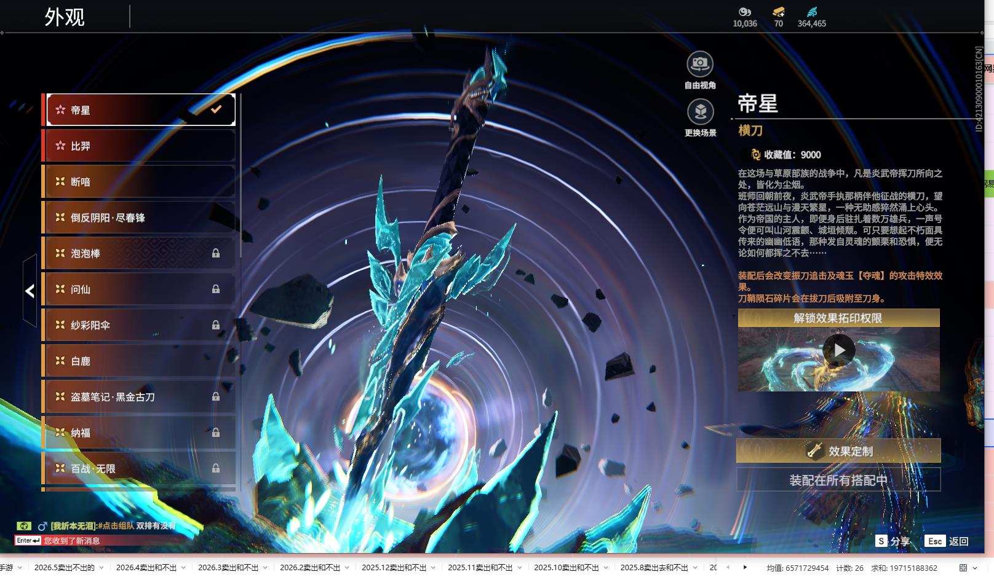Pick the 问仙 skin entry
Image resolution: width=994 pixels, height=577 pixels.
[x=141, y=289]
